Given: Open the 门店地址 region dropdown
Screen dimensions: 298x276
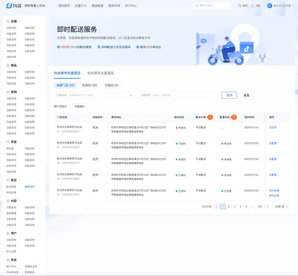Looking at the screenshot, I should 94,95.
